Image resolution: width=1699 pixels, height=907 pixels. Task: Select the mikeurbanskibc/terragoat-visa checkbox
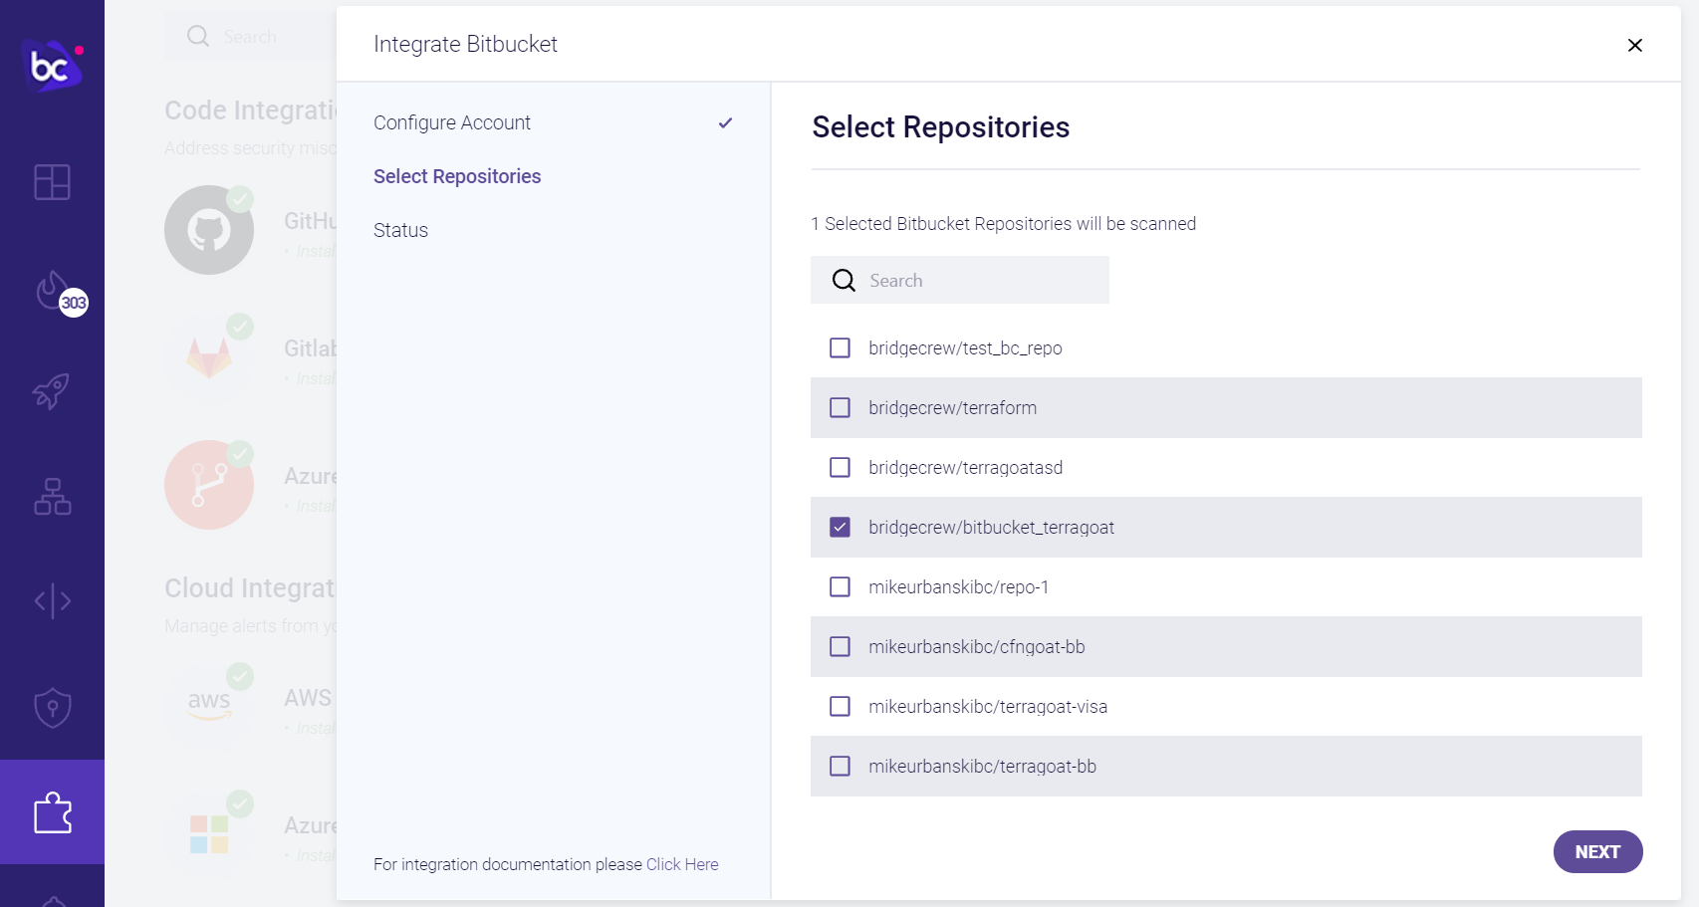tap(840, 706)
